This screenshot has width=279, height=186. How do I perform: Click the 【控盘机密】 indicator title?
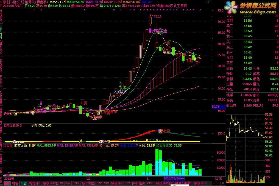point(13,126)
